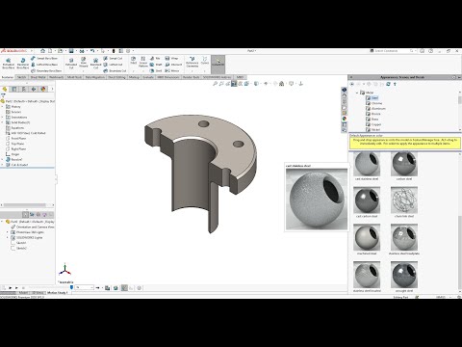Screen dimensions: 462x347
Task: Open the Hole Wizard tool
Action: point(84,62)
